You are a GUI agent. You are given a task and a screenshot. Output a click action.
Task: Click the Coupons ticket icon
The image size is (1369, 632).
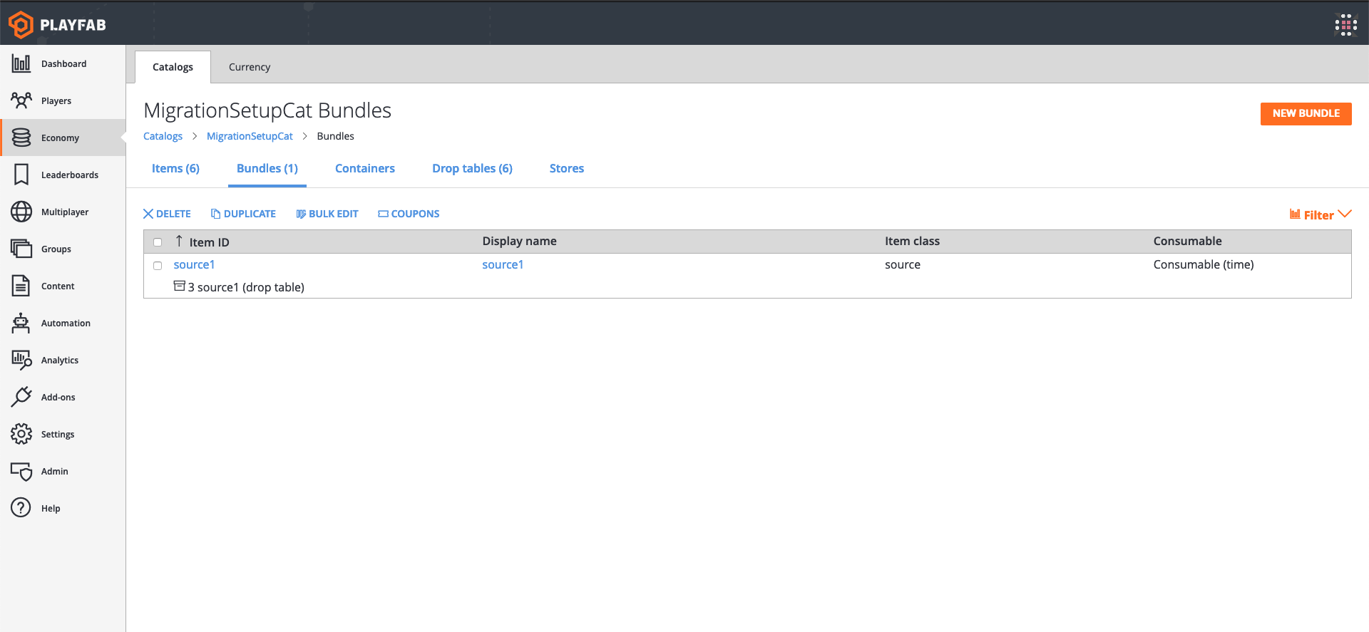(383, 214)
